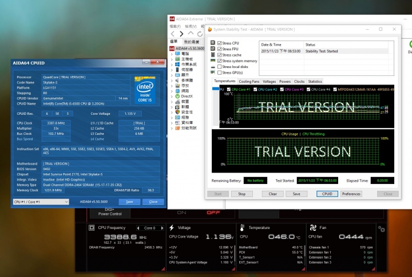
Task: Select the 網路 network icon in tree
Action: click(x=177, y=91)
